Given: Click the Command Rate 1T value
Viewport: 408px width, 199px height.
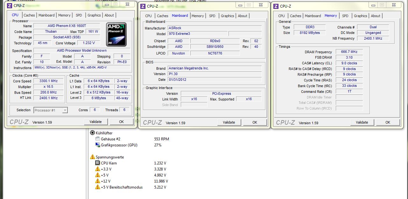Looking at the screenshot, I should [x=349, y=92].
